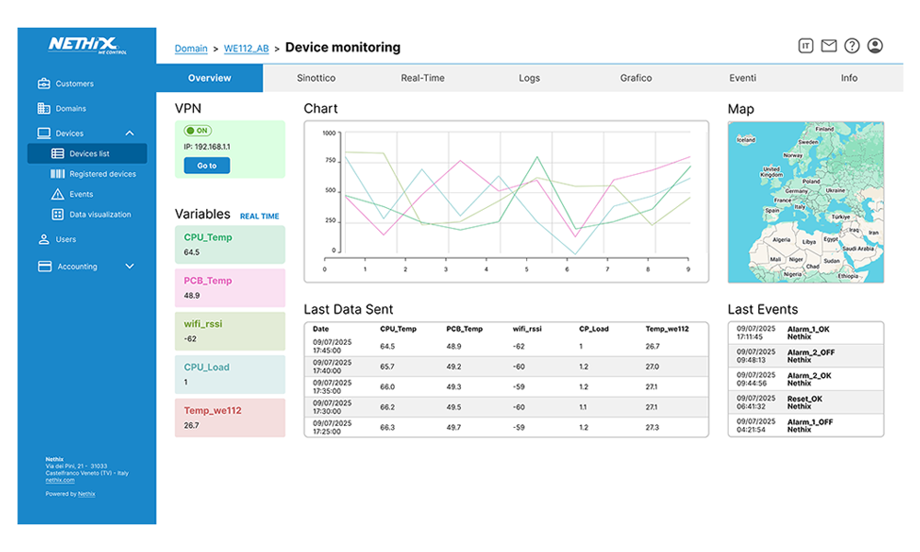
Task: Open the mail envelope icon in header
Action: (829, 46)
